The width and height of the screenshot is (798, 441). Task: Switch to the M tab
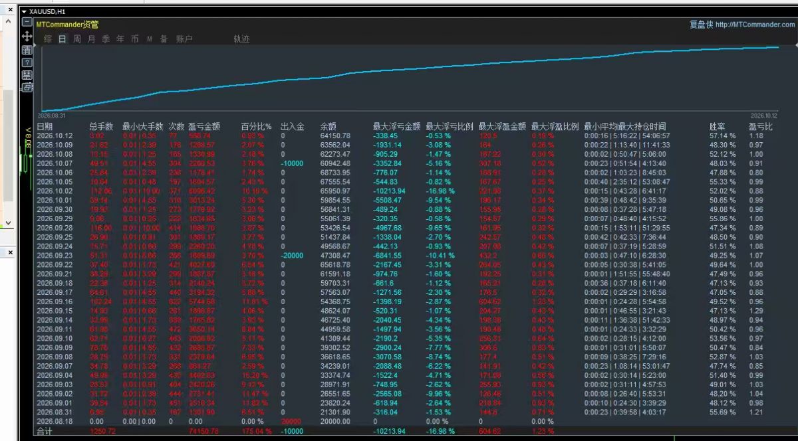[150, 39]
